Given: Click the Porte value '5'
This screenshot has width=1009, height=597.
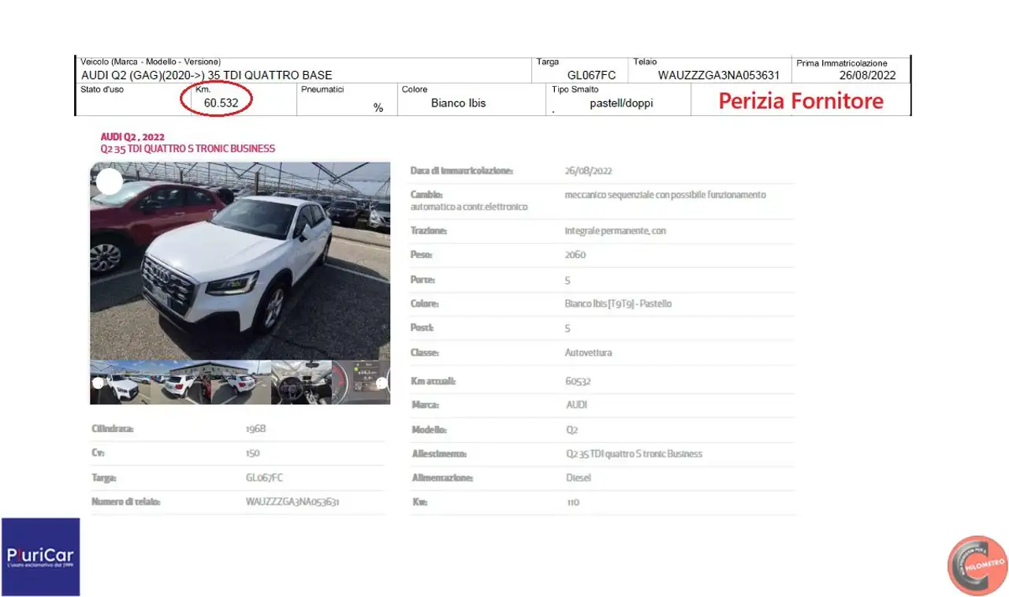Looking at the screenshot, I should click(568, 280).
